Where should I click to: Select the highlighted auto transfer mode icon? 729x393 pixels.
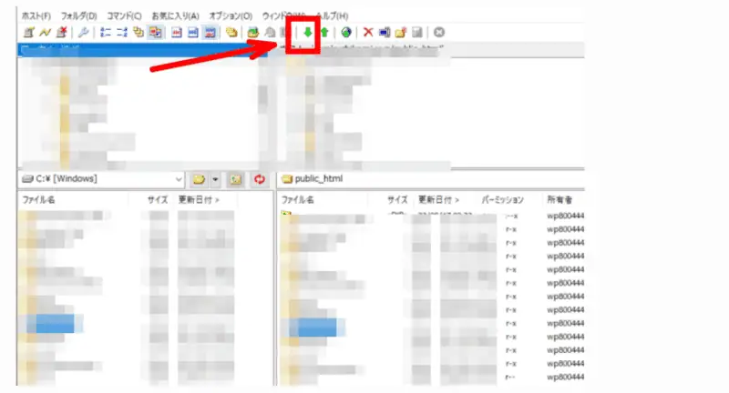coord(210,33)
